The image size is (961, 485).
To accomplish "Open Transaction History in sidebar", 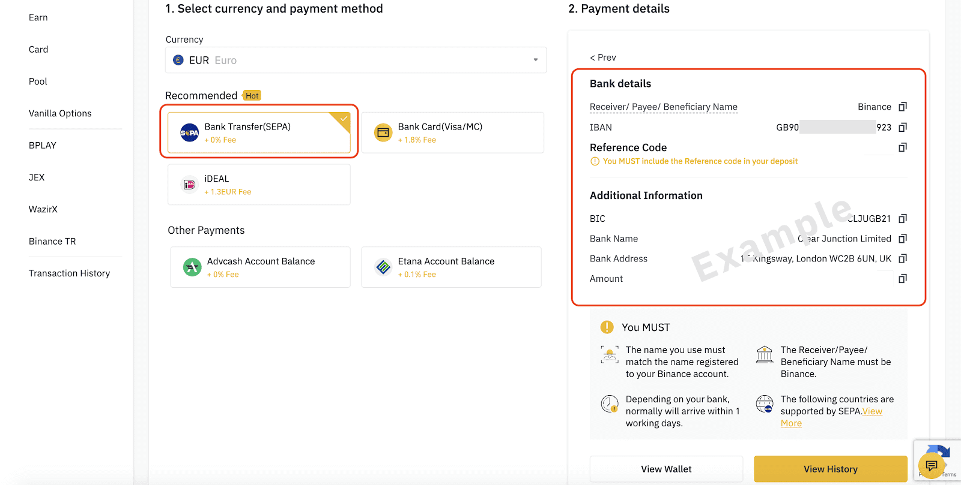I will point(70,273).
